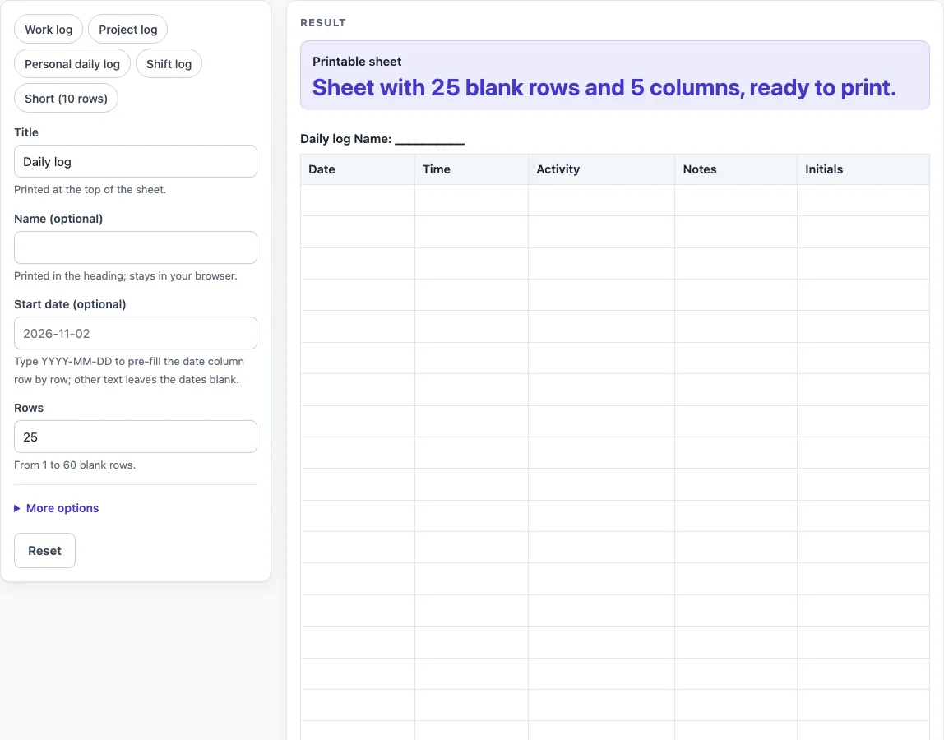Use the Short (10 rows) preset

pyautogui.click(x=67, y=98)
